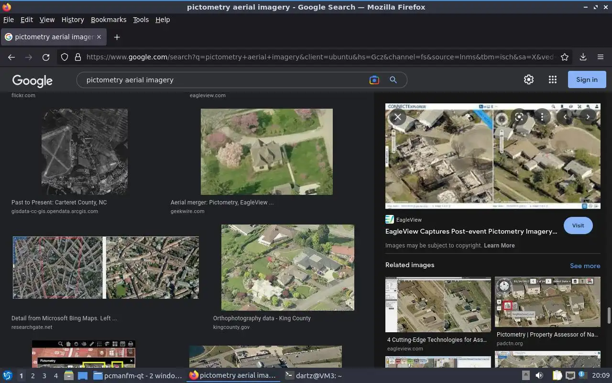
Task: Open the Firefox hamburger application menu
Action: pyautogui.click(x=601, y=57)
